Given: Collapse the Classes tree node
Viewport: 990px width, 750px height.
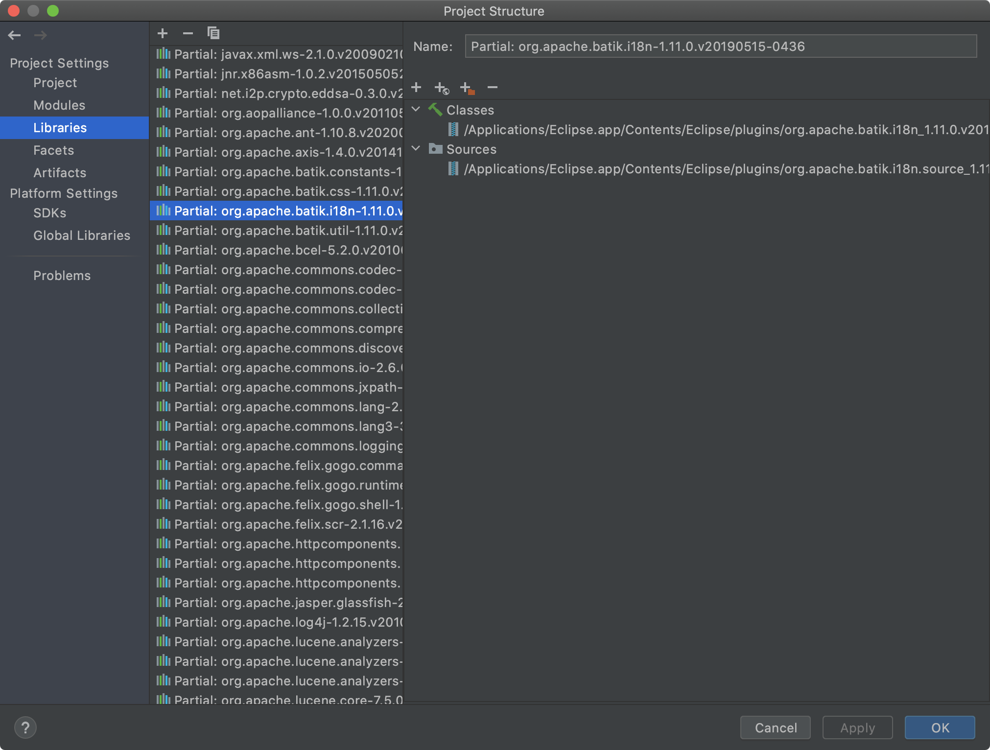Looking at the screenshot, I should coord(416,110).
